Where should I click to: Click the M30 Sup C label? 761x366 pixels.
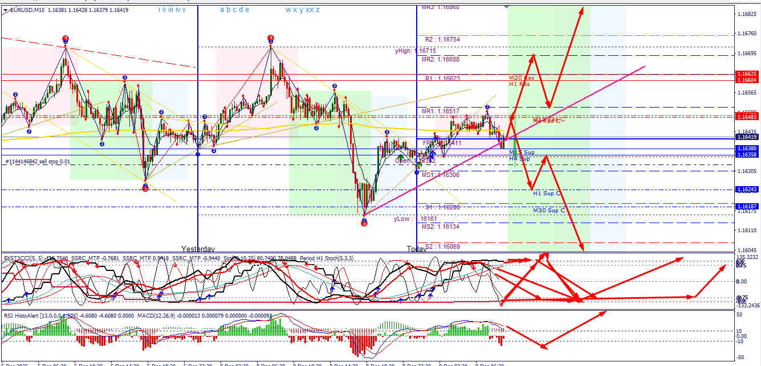549,211
